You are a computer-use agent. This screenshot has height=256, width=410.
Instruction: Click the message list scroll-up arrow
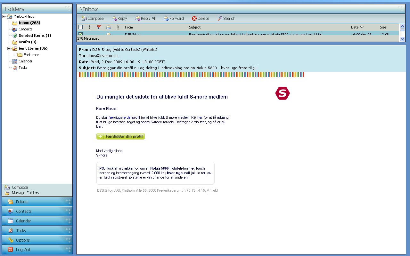coord(403,26)
